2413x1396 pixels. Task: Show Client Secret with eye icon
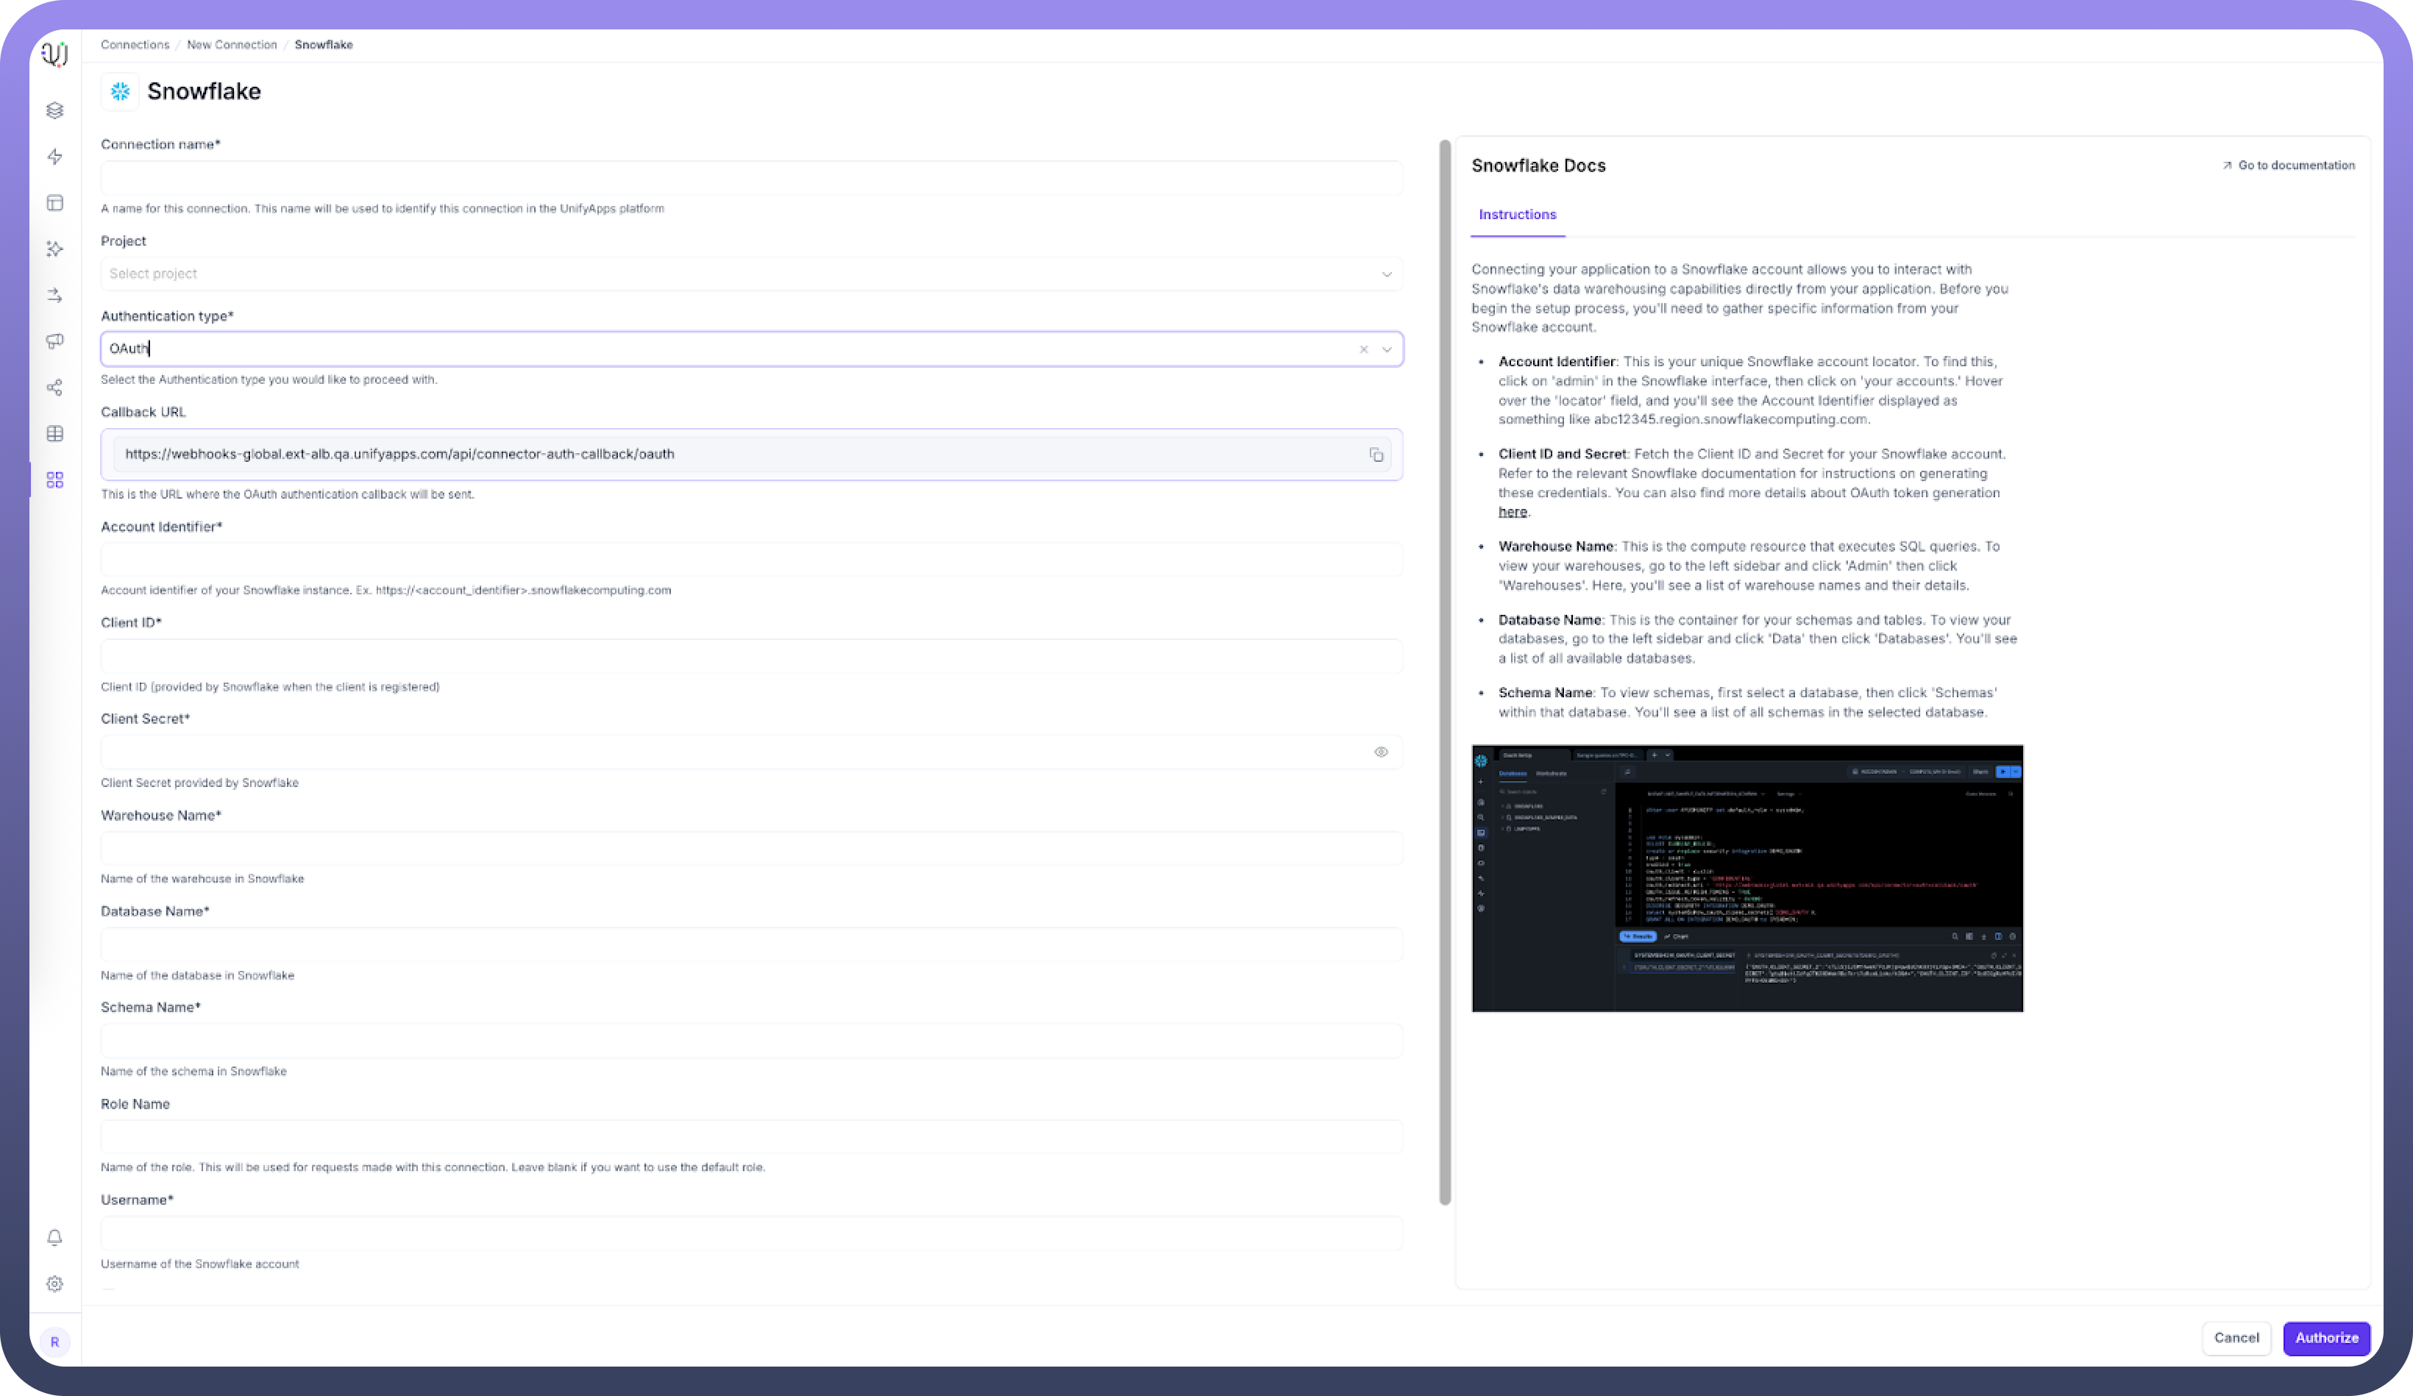click(1381, 752)
